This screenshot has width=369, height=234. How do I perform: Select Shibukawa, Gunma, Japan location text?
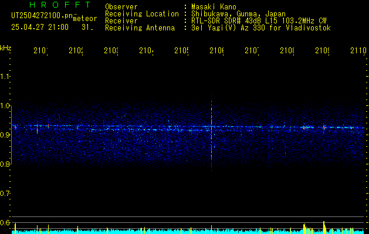point(238,14)
